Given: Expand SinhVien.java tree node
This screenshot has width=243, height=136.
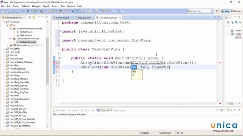Looking at the screenshot, I should click(14, 32).
